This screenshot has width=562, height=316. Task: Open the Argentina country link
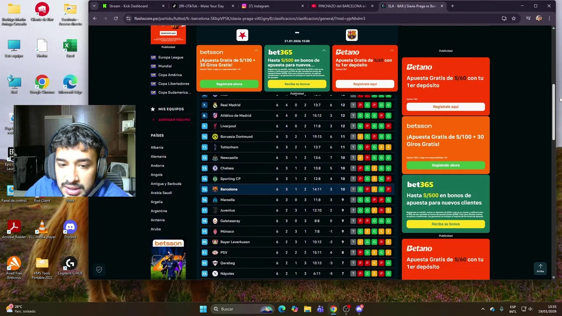click(x=159, y=211)
